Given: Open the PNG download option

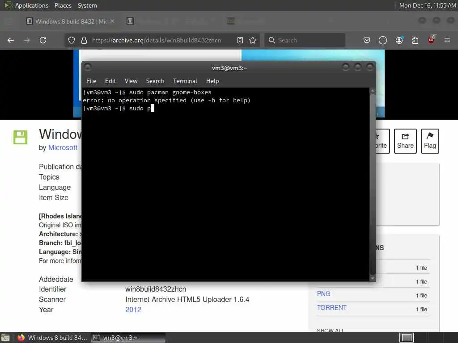Looking at the screenshot, I should point(324,294).
